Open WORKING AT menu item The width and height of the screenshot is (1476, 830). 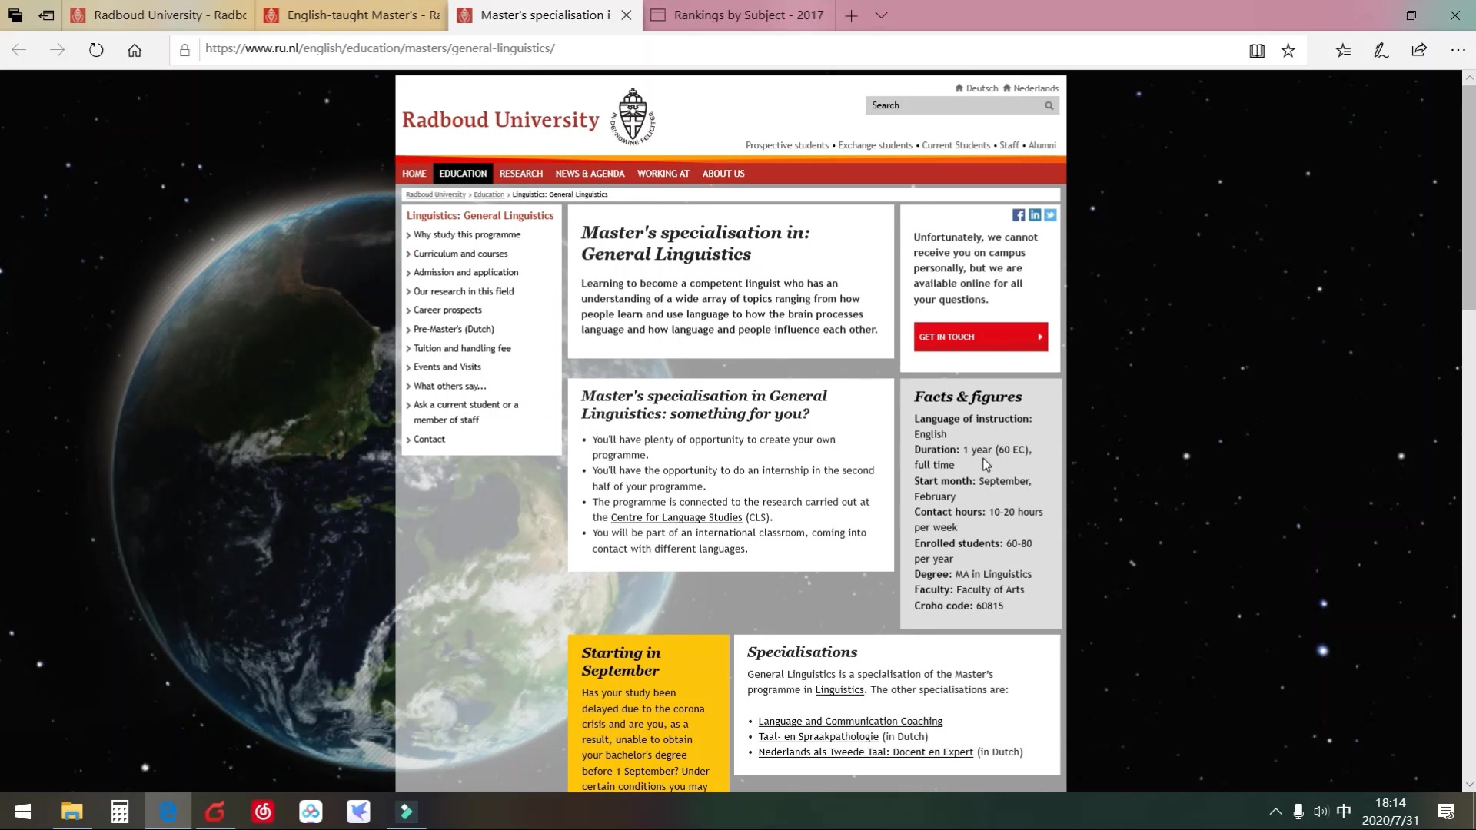pyautogui.click(x=663, y=174)
